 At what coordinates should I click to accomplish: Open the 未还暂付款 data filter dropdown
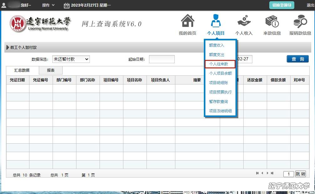pos(71,59)
